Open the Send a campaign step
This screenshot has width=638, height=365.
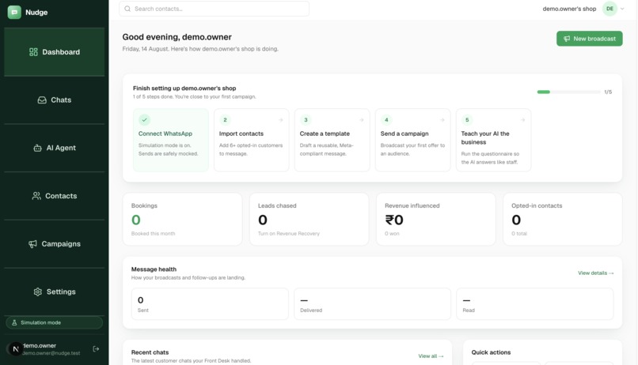pos(413,140)
